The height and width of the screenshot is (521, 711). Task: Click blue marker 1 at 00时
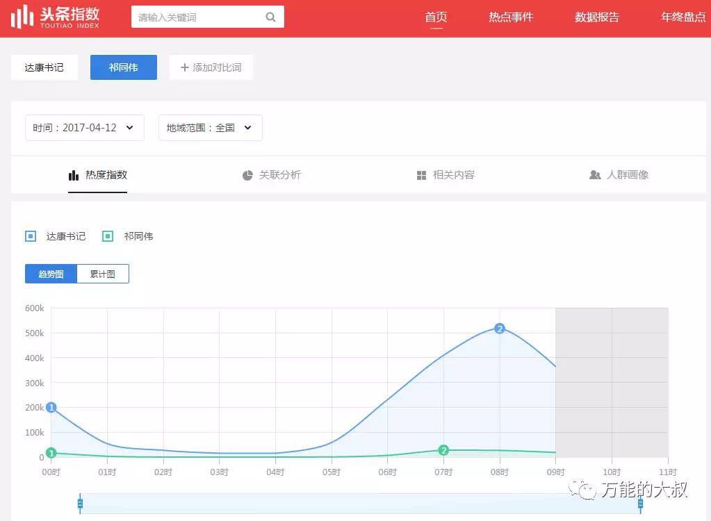51,407
